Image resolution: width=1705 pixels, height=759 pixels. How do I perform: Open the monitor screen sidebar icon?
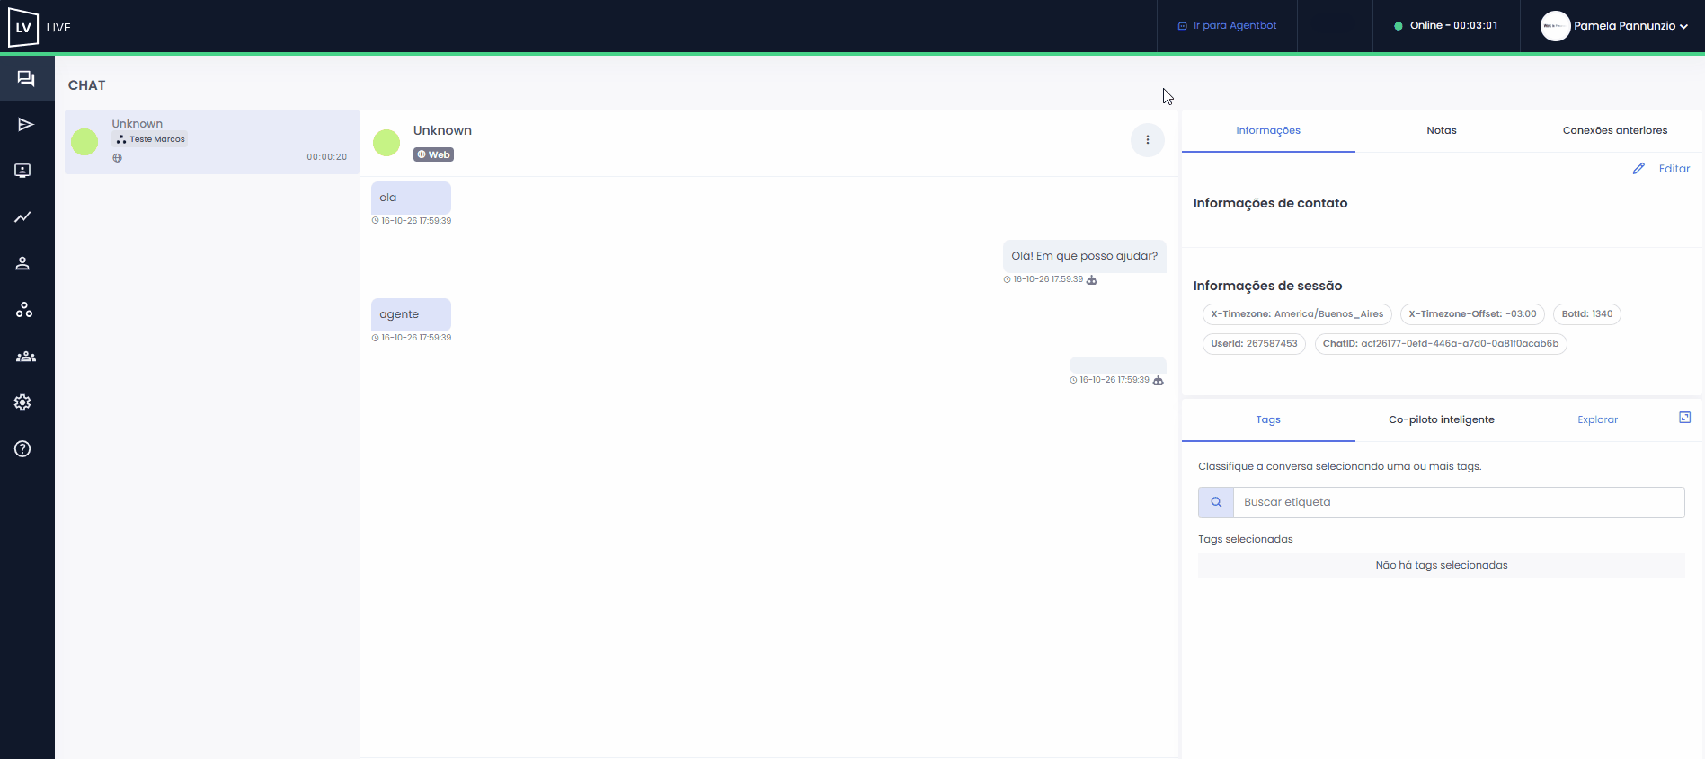pos(23,171)
